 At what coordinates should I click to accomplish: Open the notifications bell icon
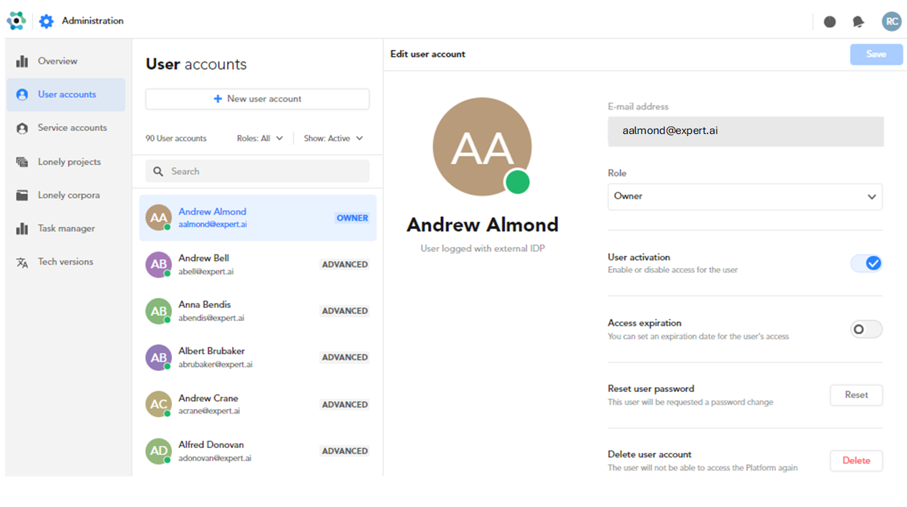coord(858,22)
